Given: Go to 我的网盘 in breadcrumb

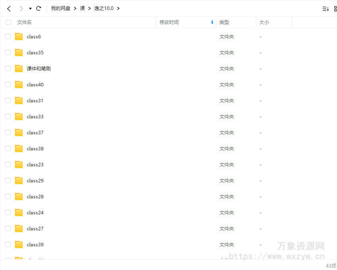Looking at the screenshot, I should click(x=60, y=8).
